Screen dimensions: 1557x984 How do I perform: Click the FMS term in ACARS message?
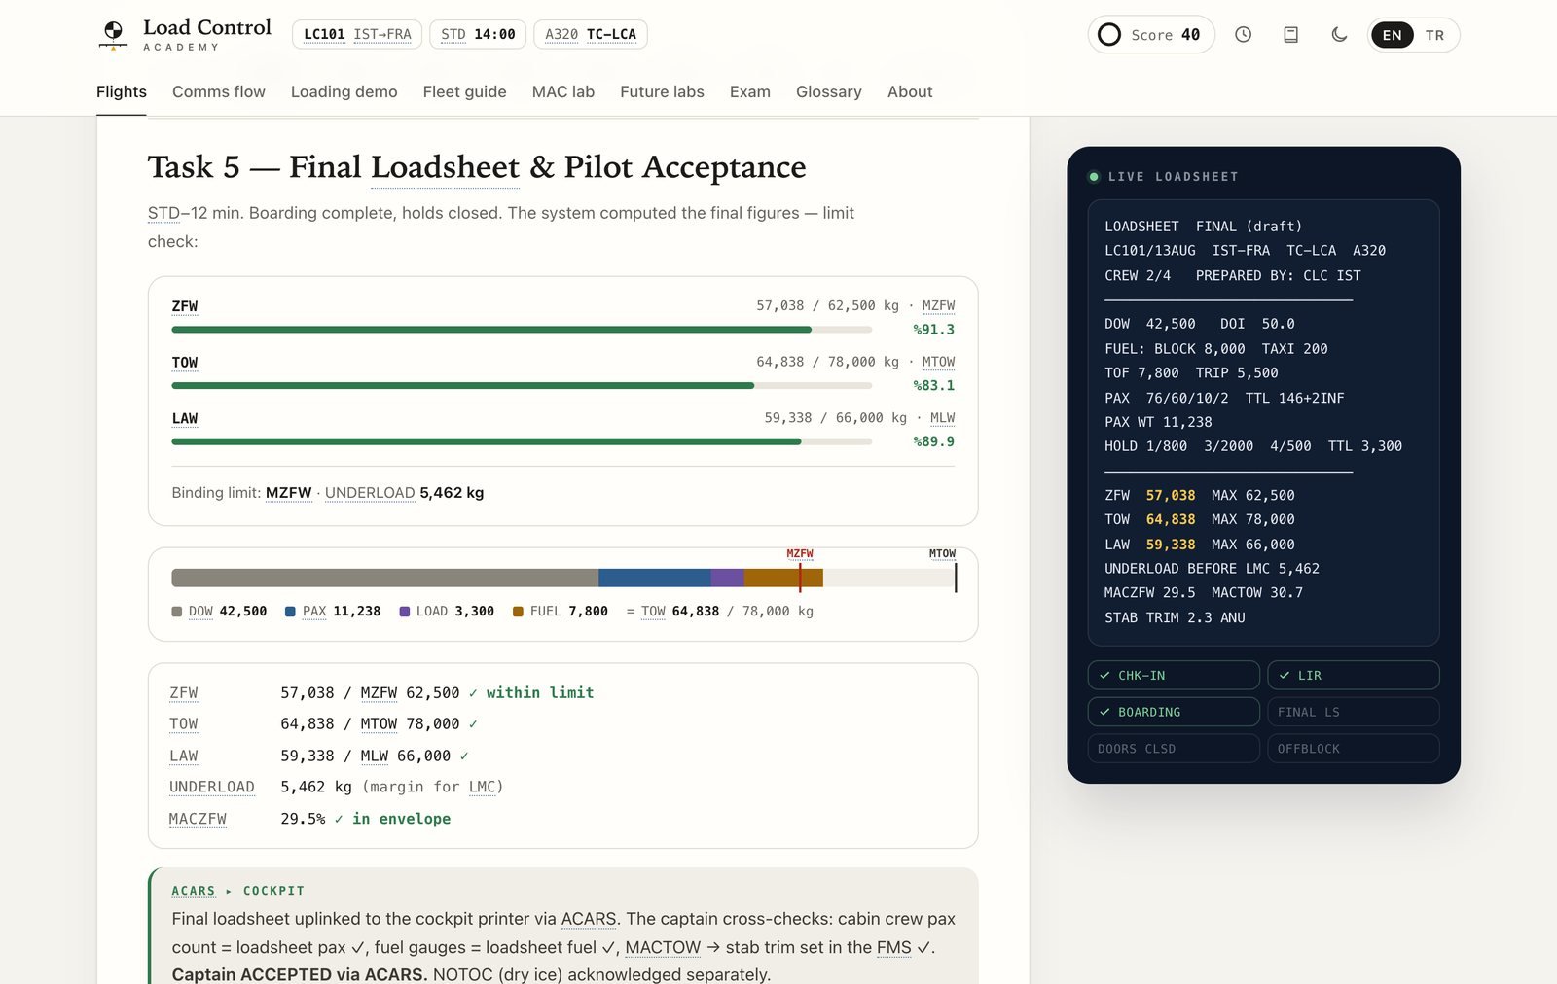[894, 947]
